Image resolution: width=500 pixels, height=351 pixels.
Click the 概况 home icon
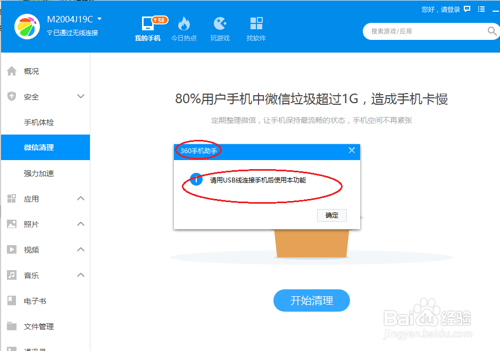(12, 71)
